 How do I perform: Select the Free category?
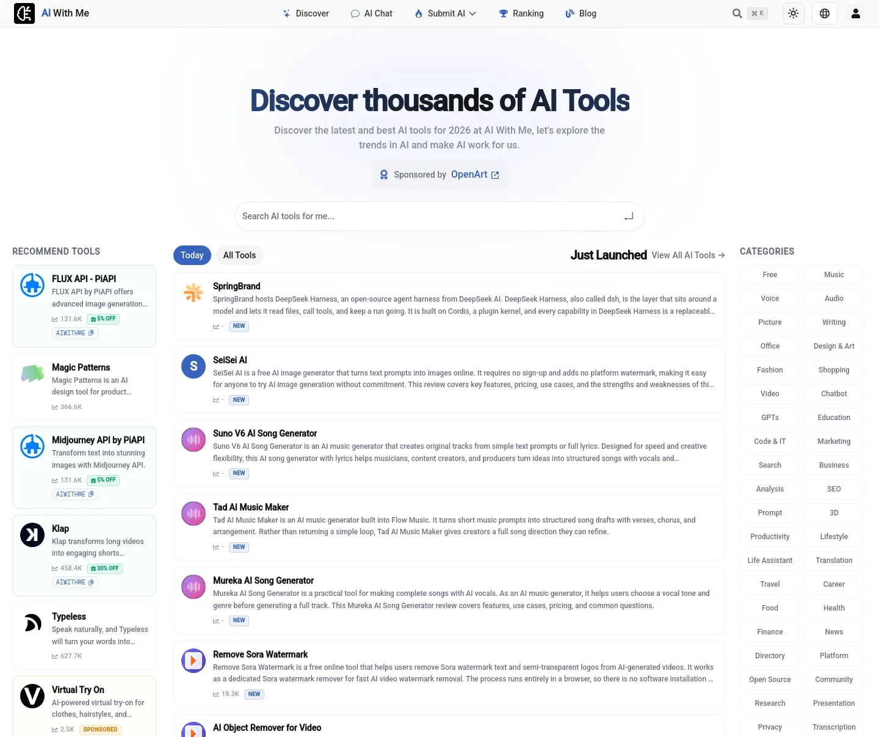770,275
